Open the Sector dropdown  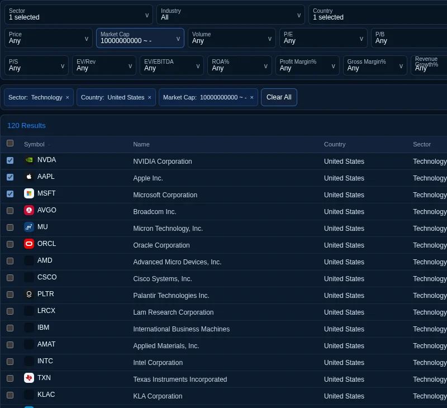click(x=79, y=15)
